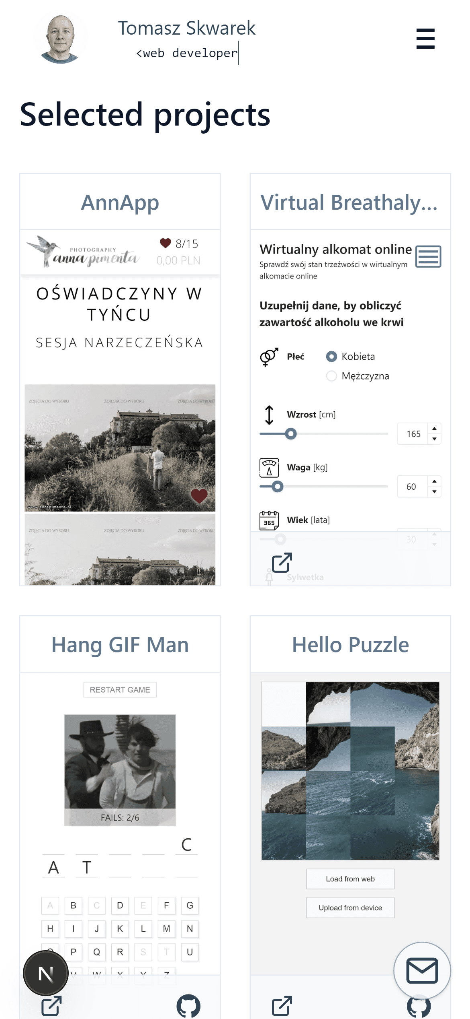Image resolution: width=470 pixels, height=1019 pixels.
Task: Pick letter U on hangman keyboard
Action: click(x=190, y=952)
